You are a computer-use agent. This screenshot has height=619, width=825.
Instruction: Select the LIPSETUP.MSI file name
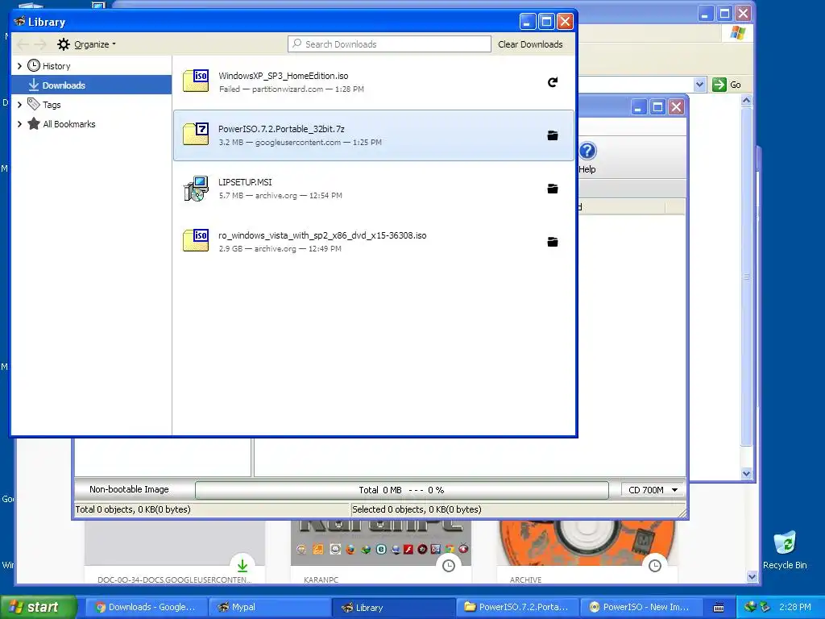tap(245, 182)
